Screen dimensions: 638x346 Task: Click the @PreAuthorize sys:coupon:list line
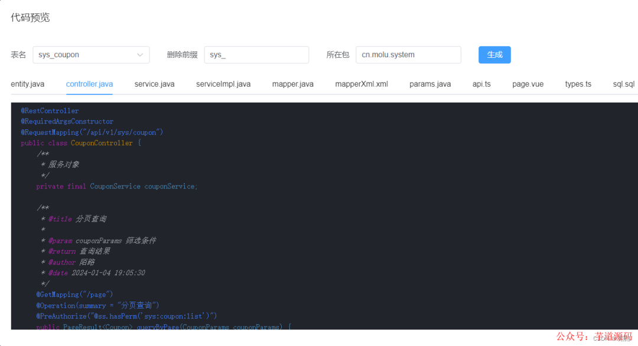point(126,316)
